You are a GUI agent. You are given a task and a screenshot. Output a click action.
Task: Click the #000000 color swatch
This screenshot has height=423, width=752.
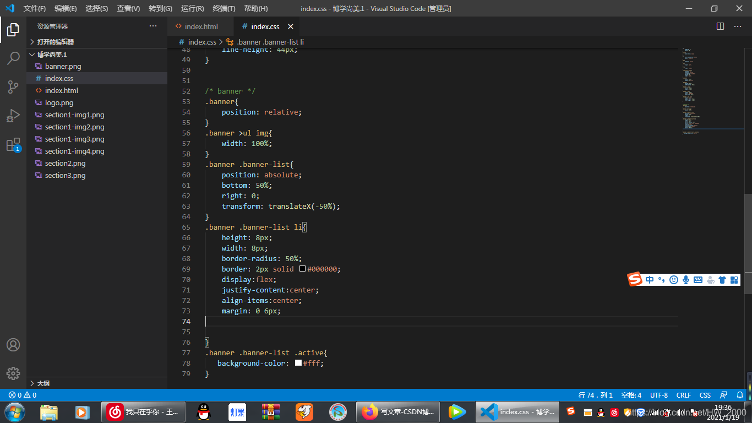(x=302, y=269)
